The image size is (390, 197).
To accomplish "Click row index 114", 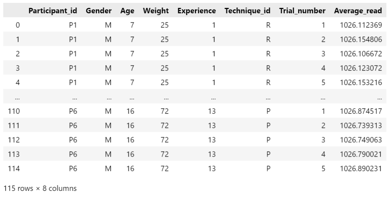I will [x=14, y=169].
